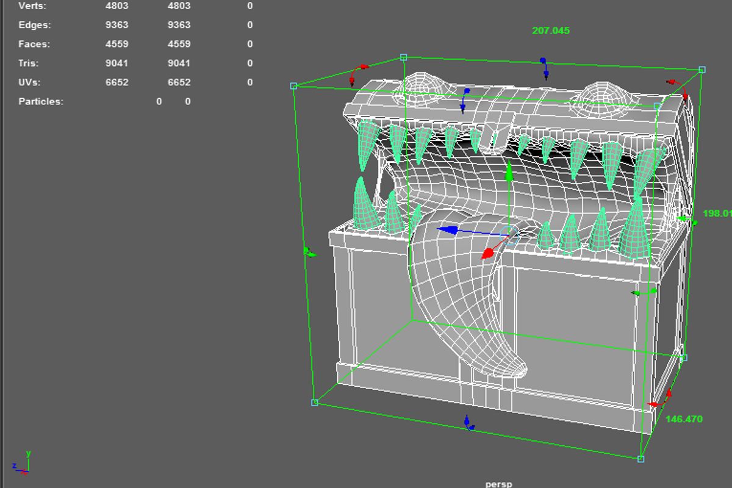This screenshot has height=488, width=732.
Task: Click the Verts: label in the HUD
Action: 33,6
